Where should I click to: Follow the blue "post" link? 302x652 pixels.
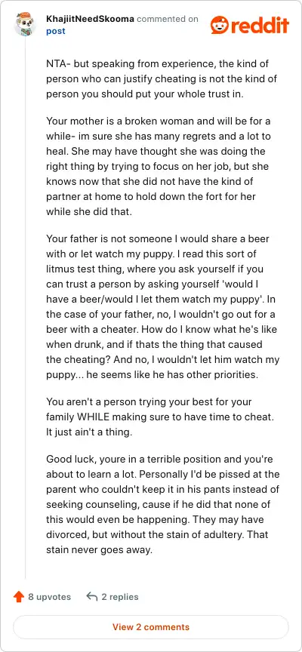point(56,31)
